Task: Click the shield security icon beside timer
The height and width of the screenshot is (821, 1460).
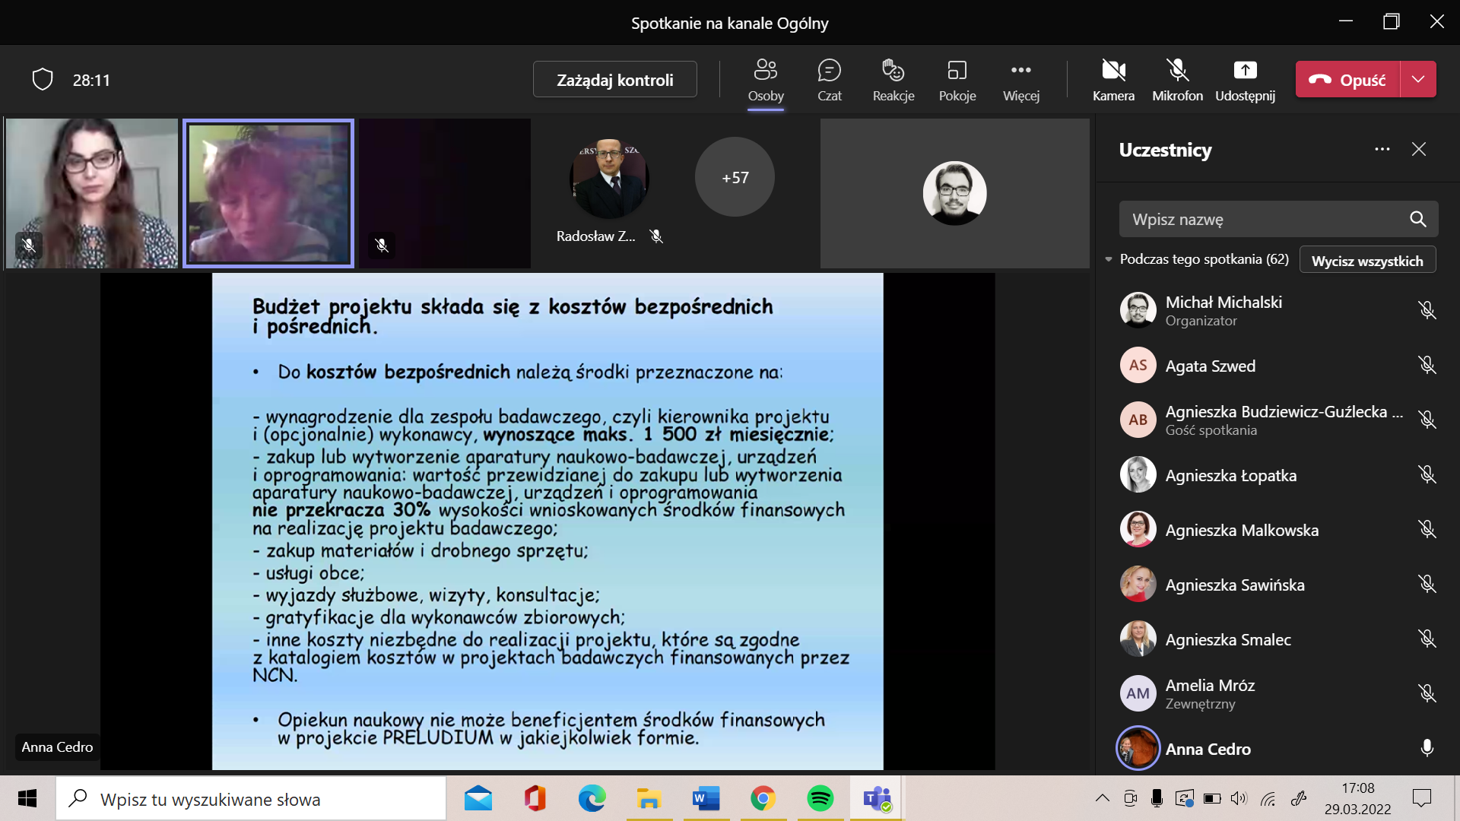Action: coord(43,79)
